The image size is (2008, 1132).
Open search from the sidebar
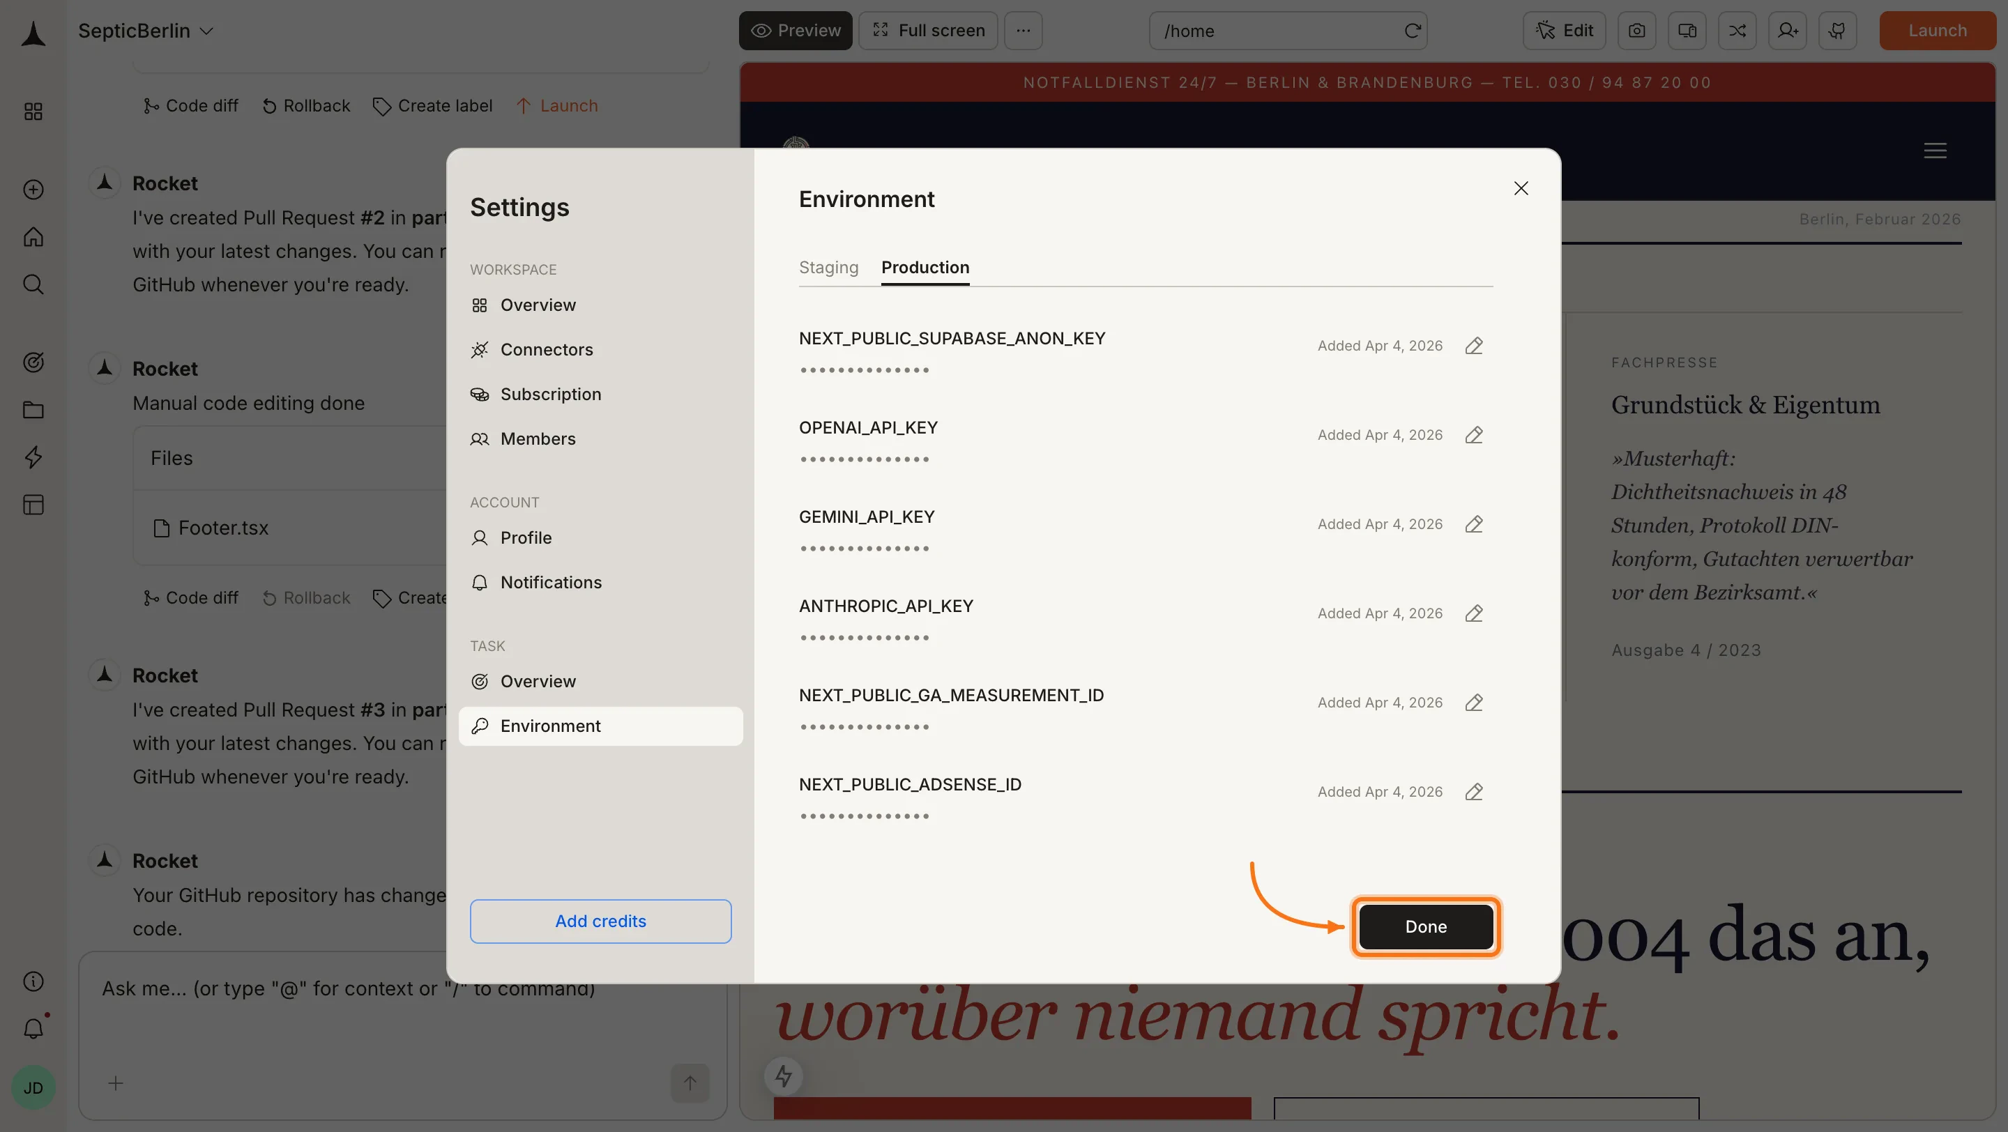[33, 284]
